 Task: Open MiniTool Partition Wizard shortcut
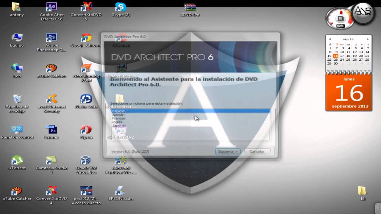click(x=121, y=165)
